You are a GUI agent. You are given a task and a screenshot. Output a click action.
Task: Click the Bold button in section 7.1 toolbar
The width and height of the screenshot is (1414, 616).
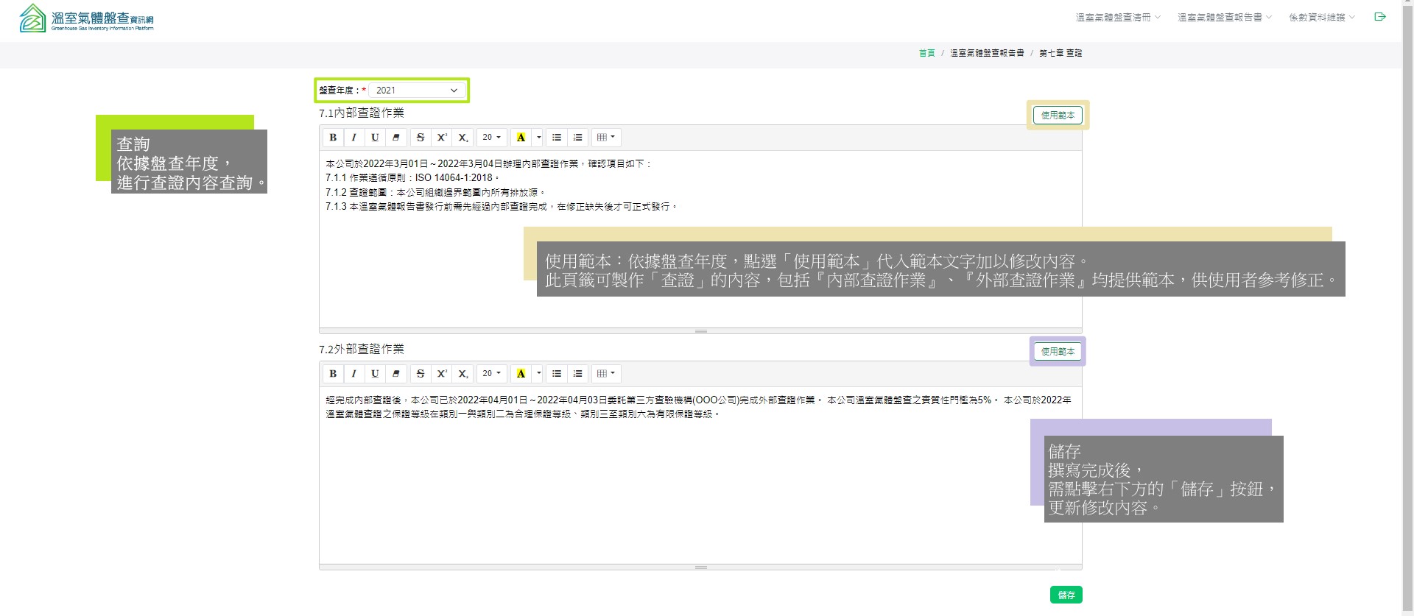333,138
